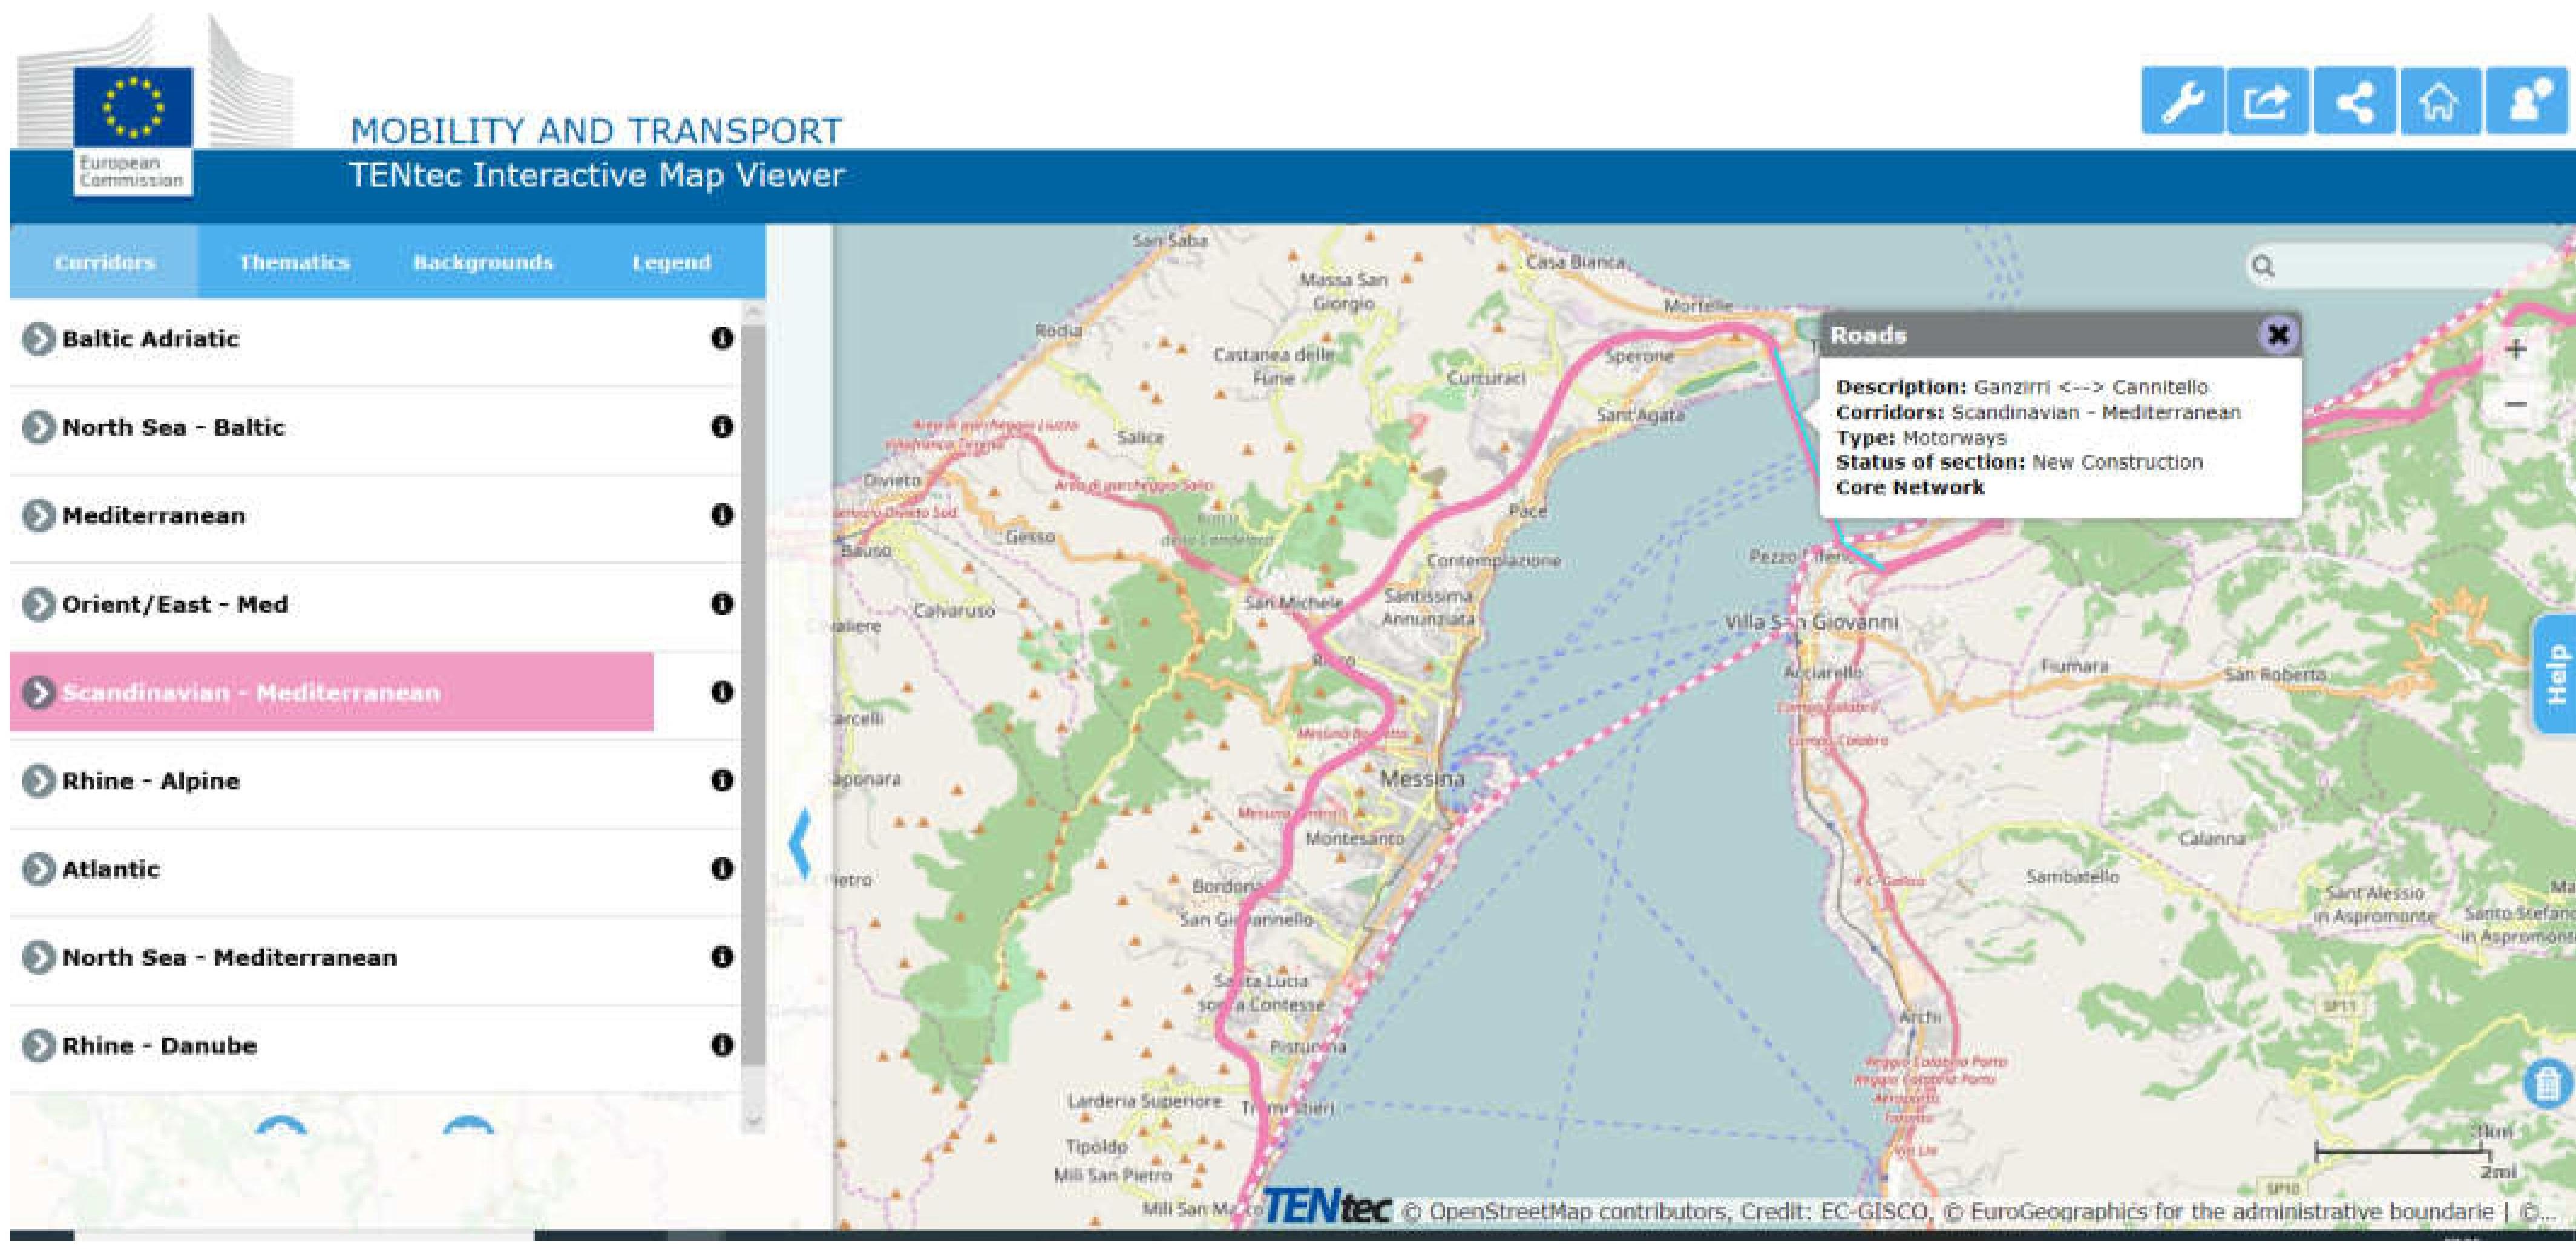Screen dimensions: 2576x1250
Task: Select Rhine - Alpine corridor label
Action: (151, 781)
